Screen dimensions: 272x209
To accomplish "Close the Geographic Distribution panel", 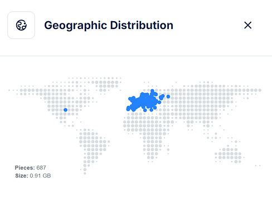I will point(247,25).
